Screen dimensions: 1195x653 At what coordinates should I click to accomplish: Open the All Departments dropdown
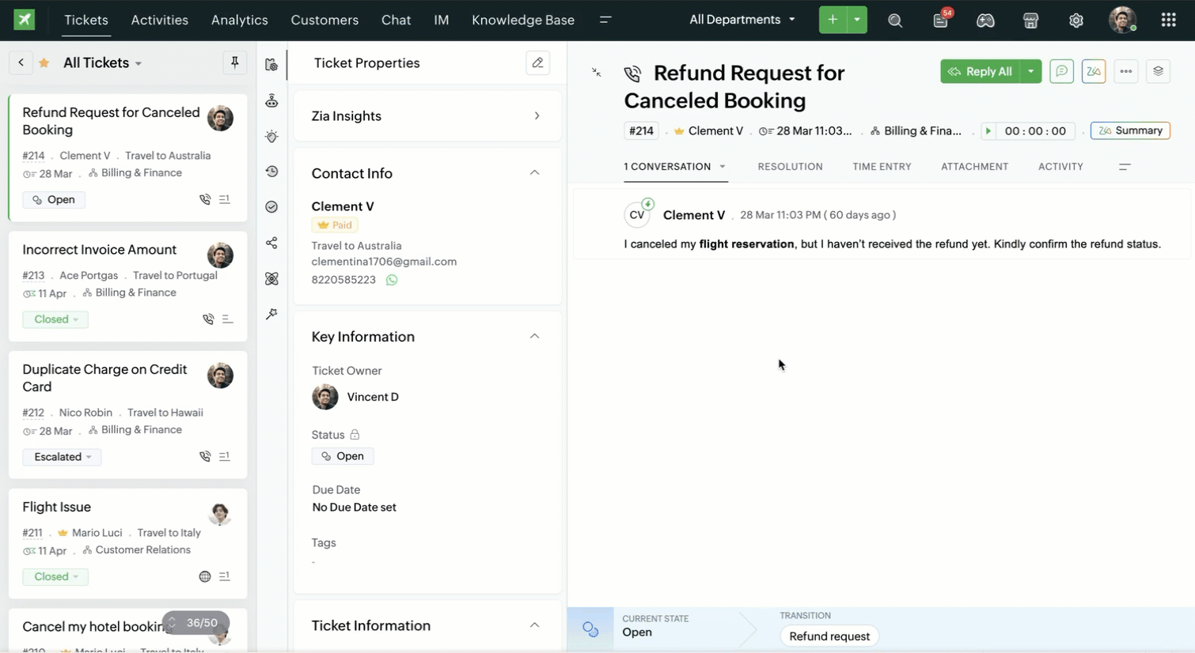coord(742,20)
